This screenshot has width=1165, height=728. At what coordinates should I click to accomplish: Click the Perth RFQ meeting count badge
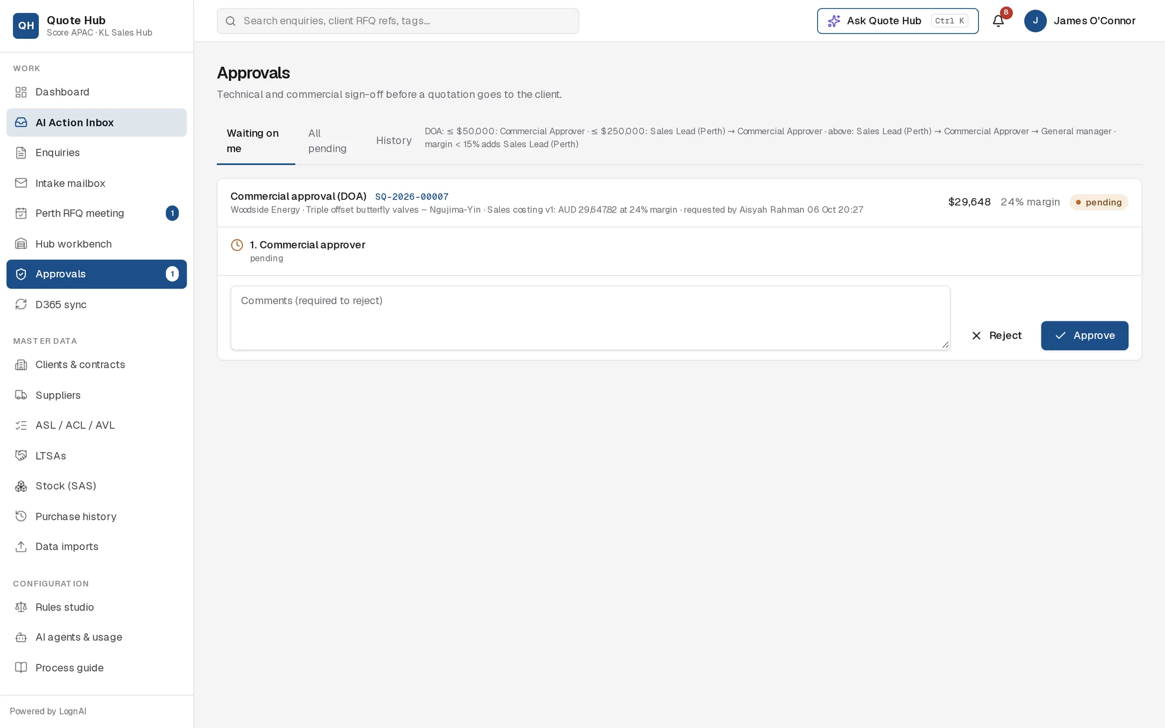(x=172, y=214)
